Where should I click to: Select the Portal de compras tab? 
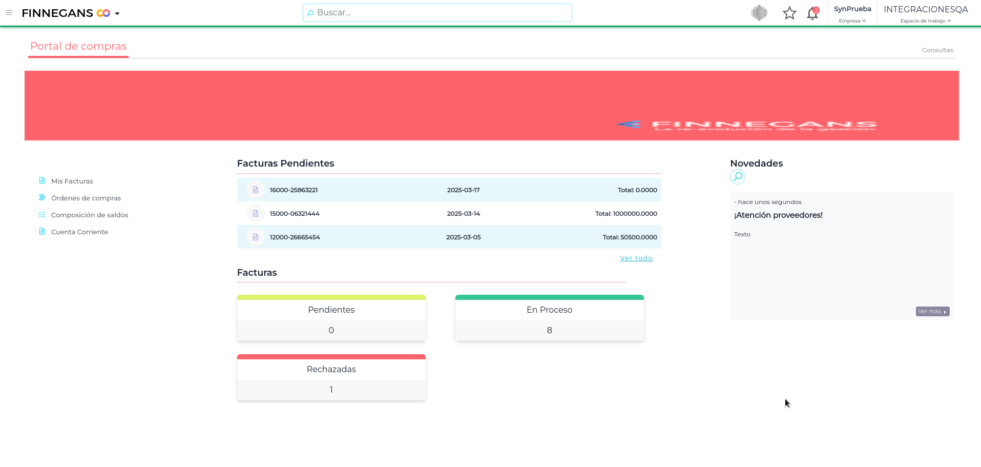coord(78,46)
